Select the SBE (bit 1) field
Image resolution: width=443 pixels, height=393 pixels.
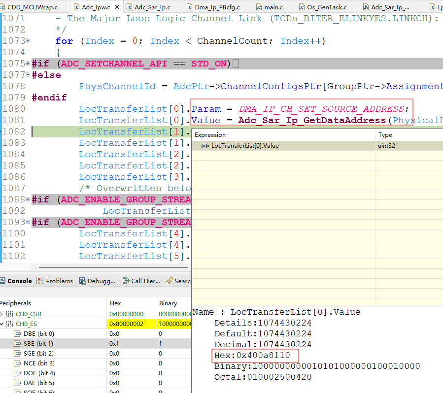96,344
